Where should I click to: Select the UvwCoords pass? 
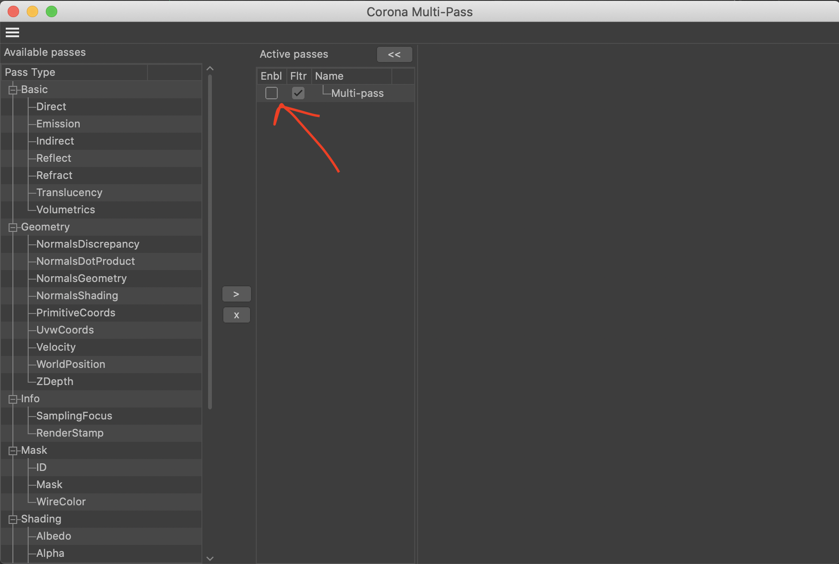click(65, 330)
